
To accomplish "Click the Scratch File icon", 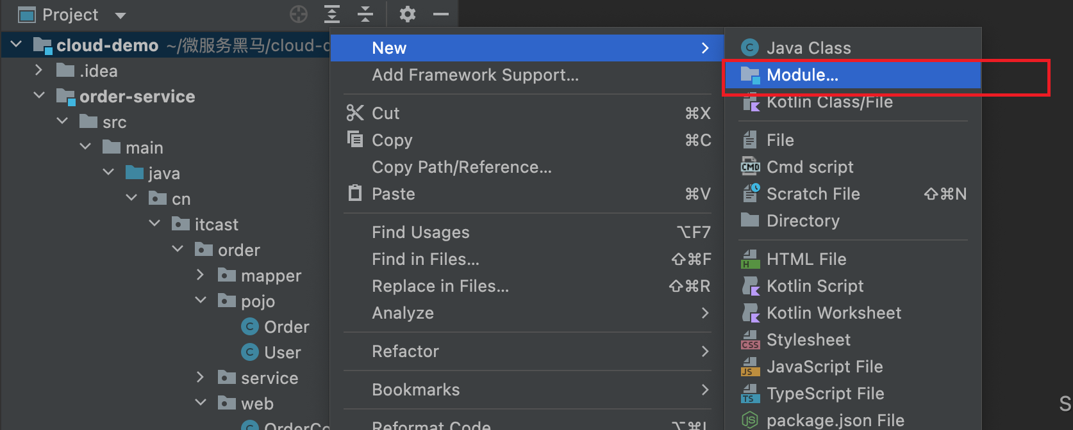I will (750, 194).
